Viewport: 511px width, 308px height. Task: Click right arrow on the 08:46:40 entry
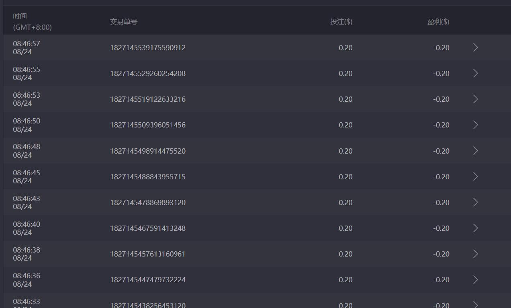click(x=476, y=228)
